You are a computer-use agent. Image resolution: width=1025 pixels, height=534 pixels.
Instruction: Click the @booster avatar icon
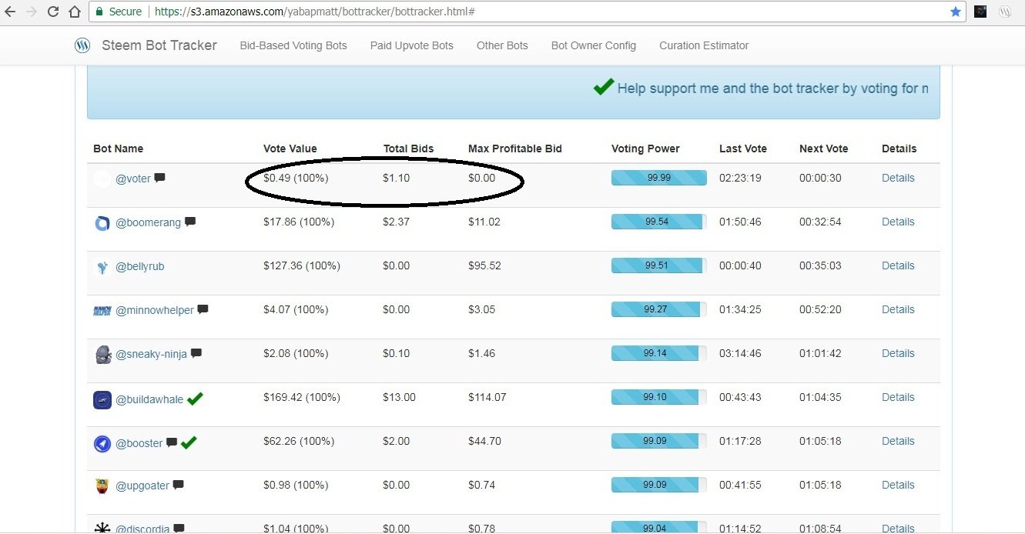coord(102,443)
